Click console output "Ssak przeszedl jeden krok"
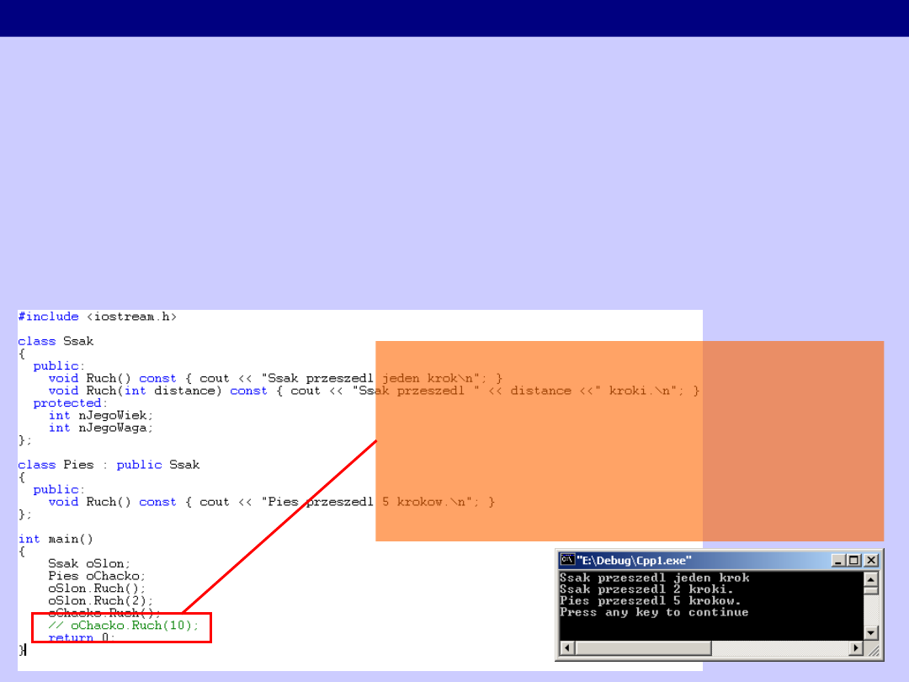909x682 pixels. pos(655,578)
